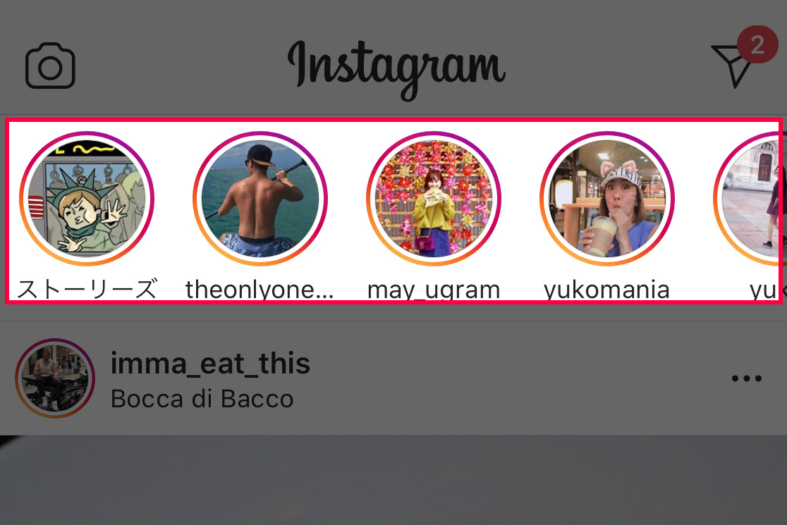This screenshot has height=525, width=787.
Task: Open may_ugram story with flower wall
Action: click(x=434, y=199)
